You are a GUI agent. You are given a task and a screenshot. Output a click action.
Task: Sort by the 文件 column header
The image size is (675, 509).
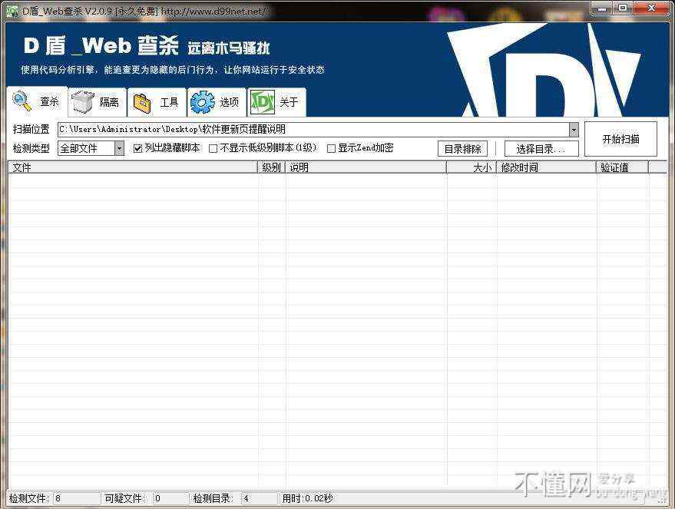[133, 167]
